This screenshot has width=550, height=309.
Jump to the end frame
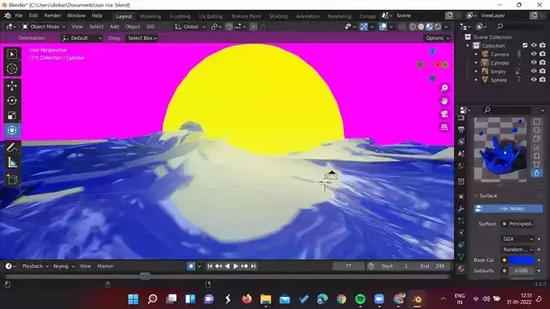pyautogui.click(x=253, y=266)
